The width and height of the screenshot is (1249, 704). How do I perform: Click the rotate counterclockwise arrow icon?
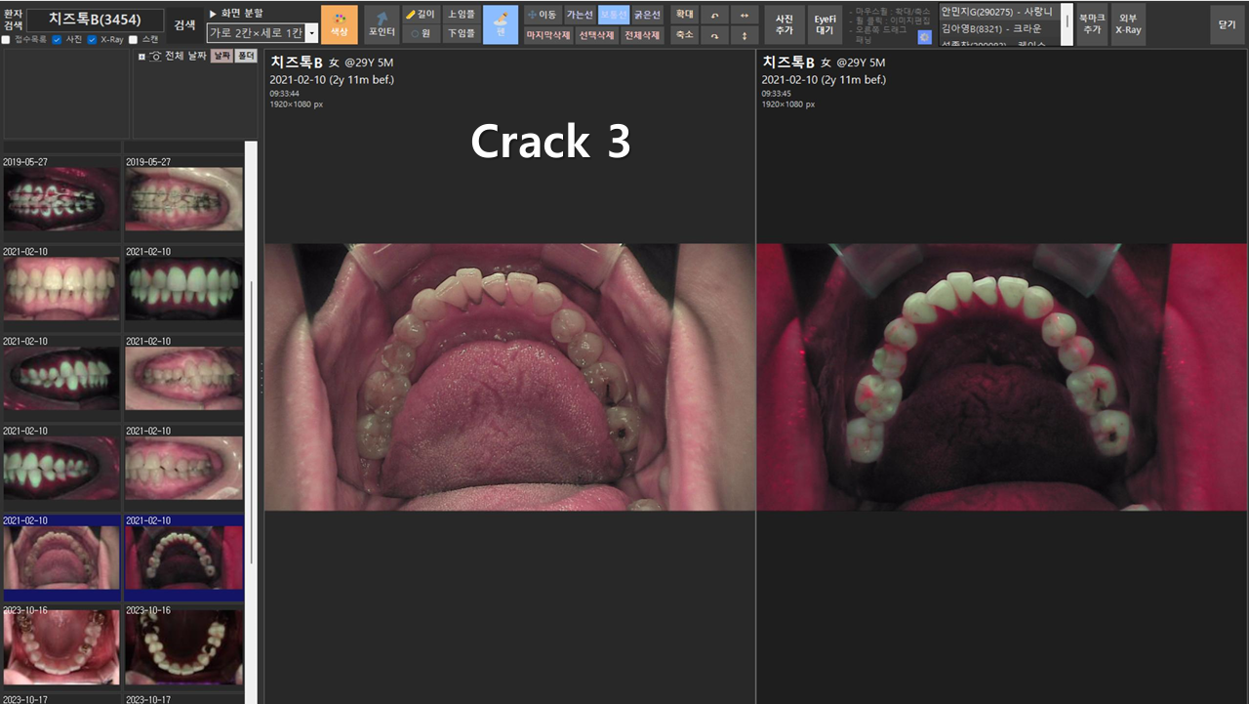[x=714, y=15]
